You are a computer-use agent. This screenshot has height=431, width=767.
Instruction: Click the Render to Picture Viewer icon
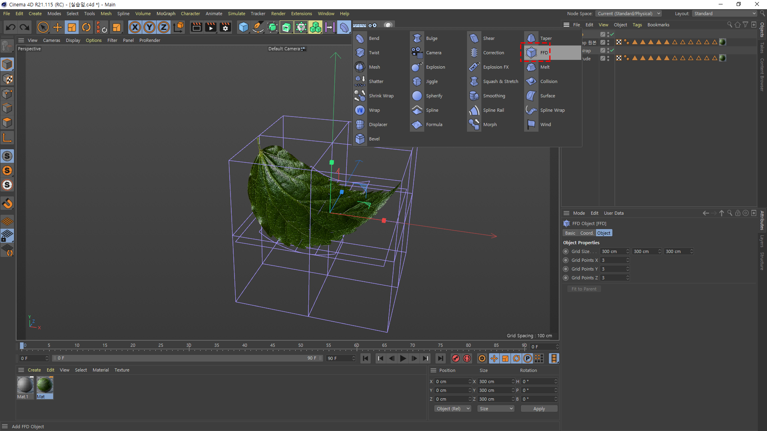point(211,27)
